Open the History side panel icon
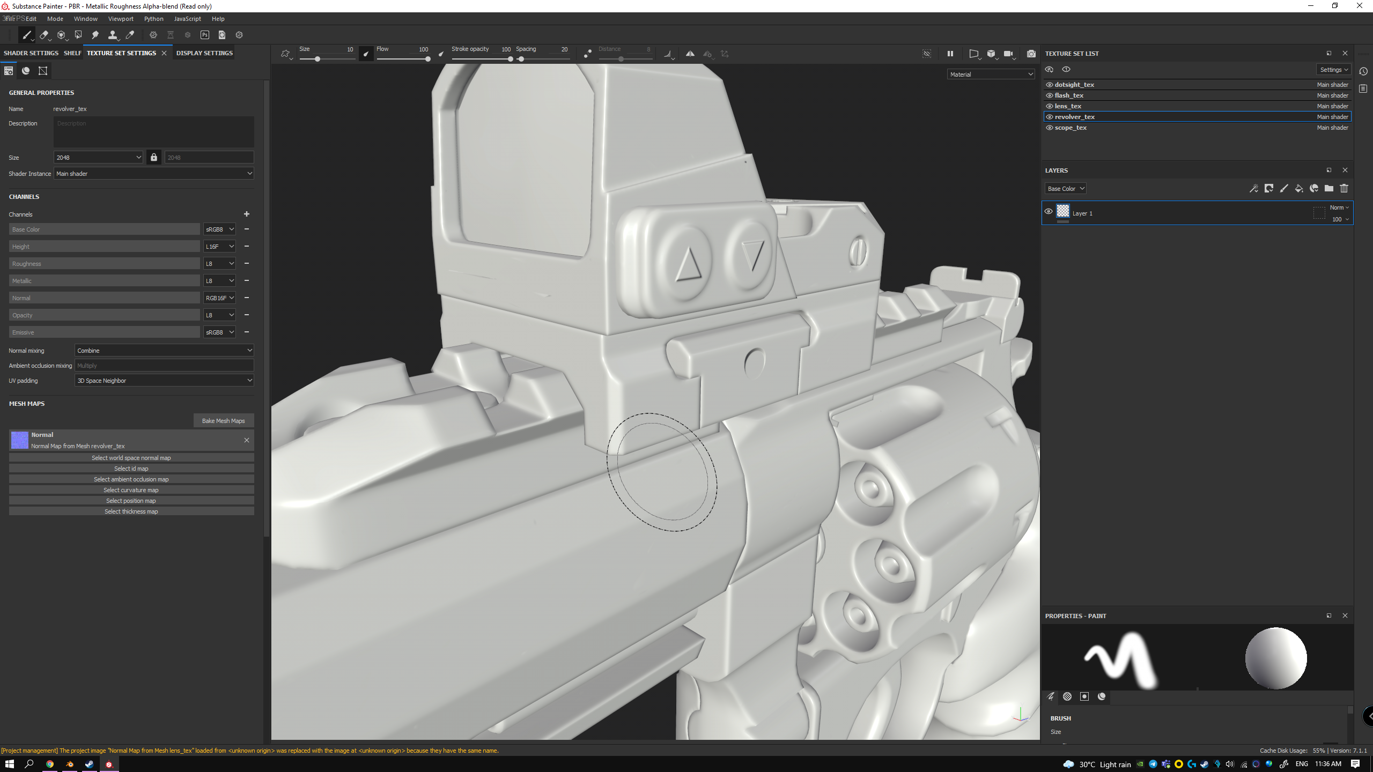This screenshot has height=772, width=1373. coord(1363,71)
